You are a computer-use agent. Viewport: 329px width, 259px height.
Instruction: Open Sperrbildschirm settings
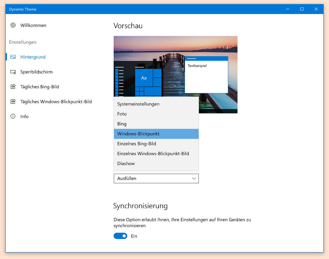[x=36, y=72]
